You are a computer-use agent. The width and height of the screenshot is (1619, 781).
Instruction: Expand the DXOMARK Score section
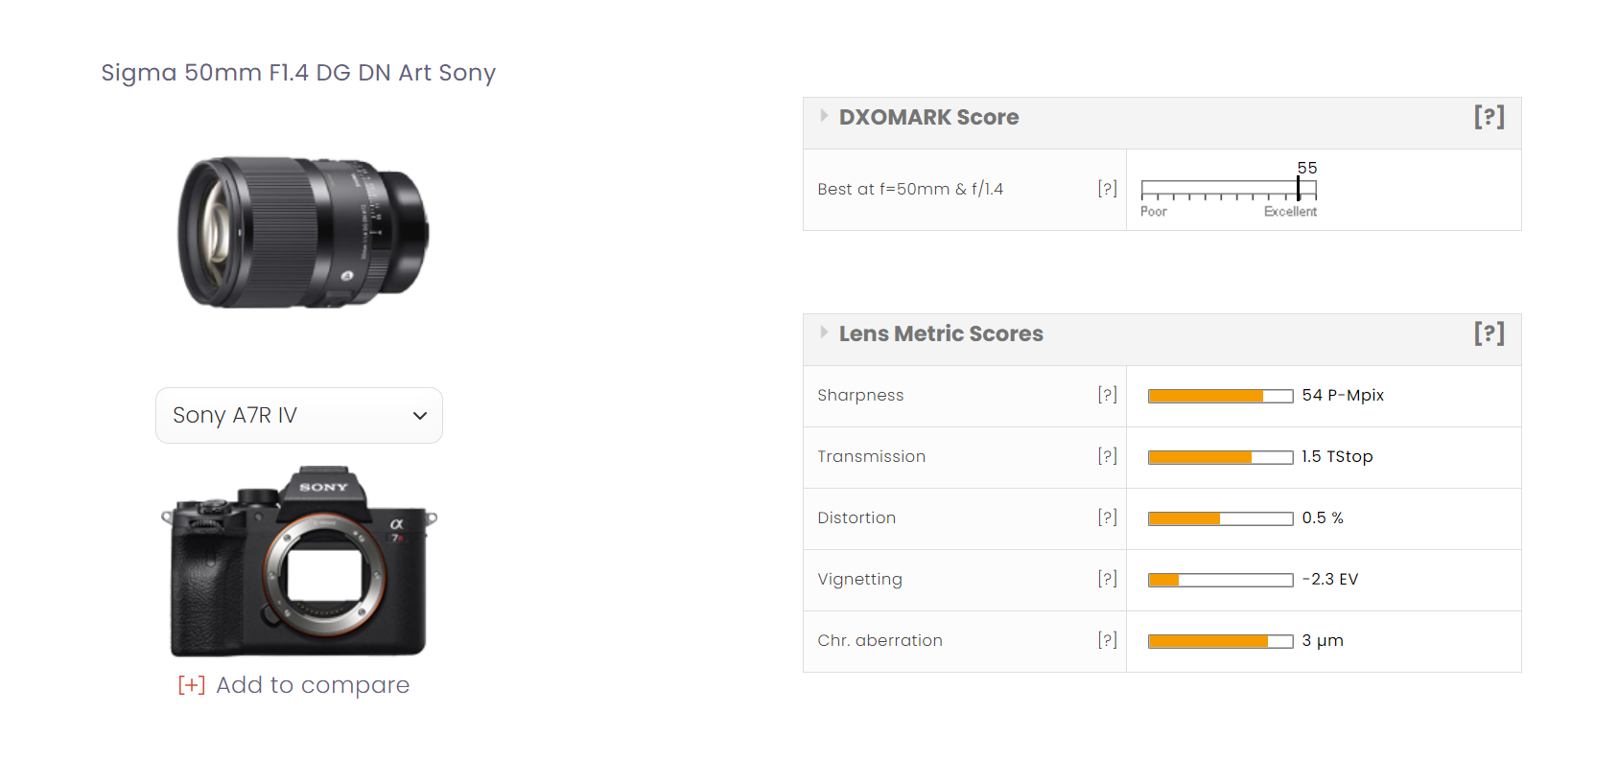click(x=824, y=116)
